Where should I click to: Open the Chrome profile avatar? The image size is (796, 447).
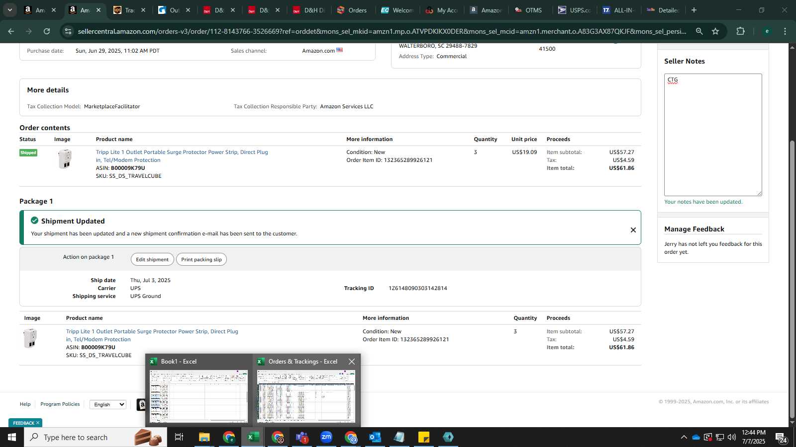[767, 31]
